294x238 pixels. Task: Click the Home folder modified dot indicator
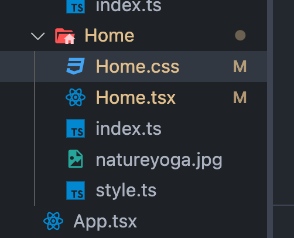pos(240,35)
